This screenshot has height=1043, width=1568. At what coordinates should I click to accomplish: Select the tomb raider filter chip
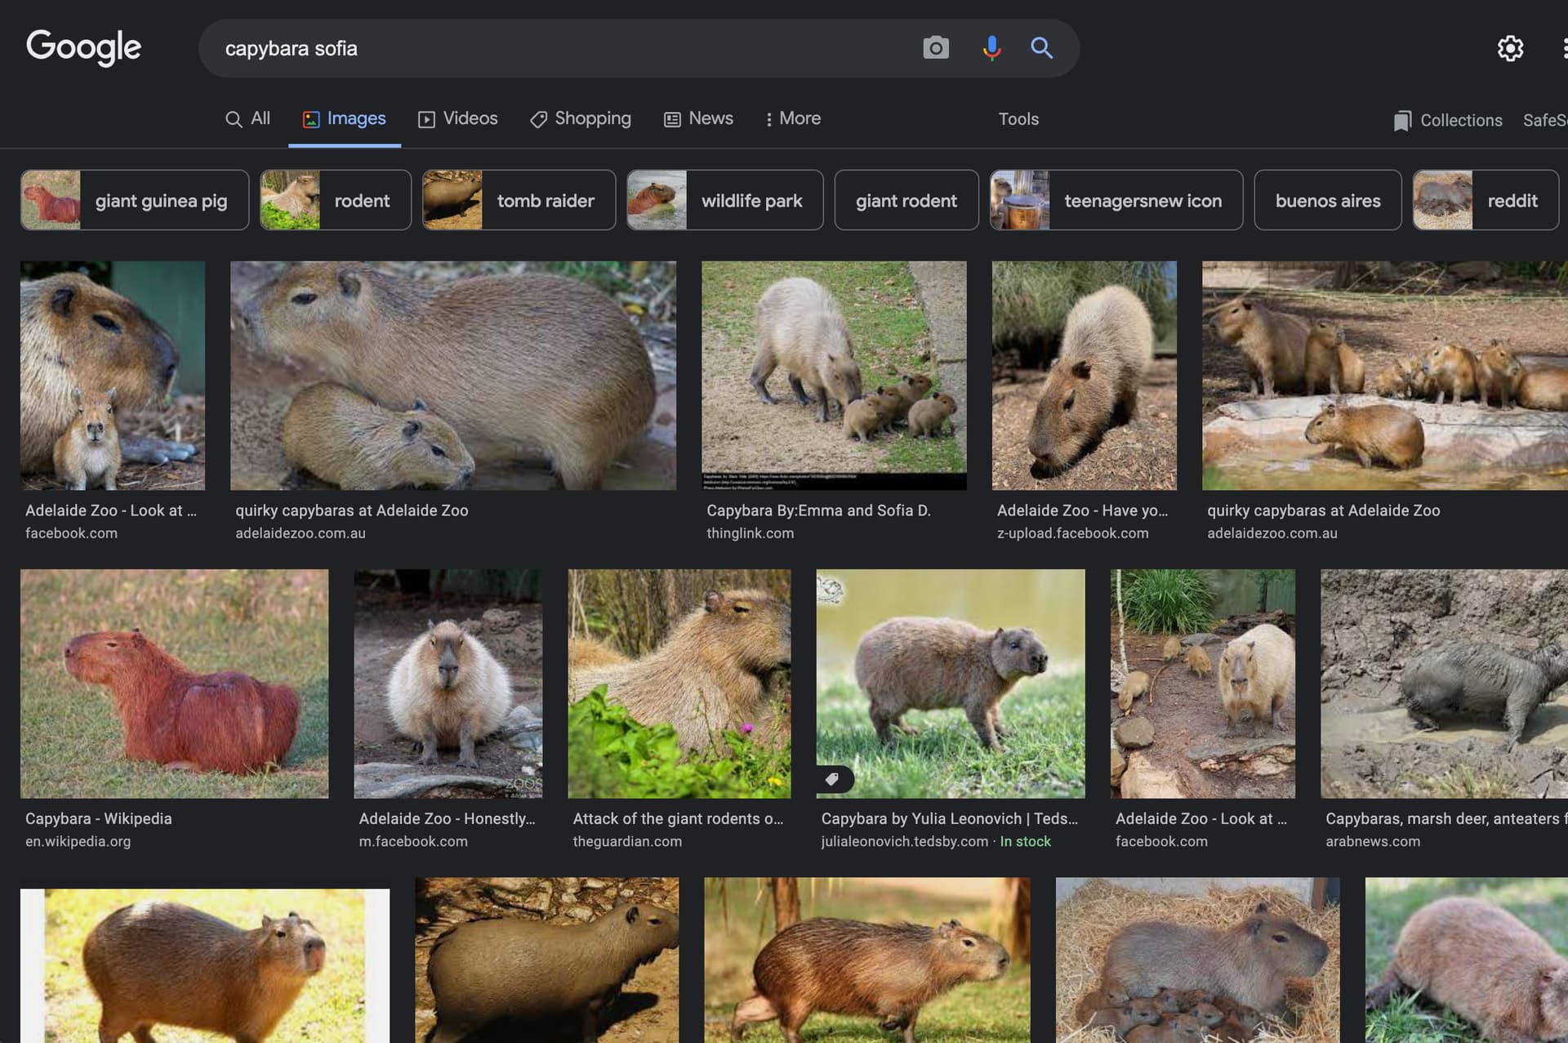(x=519, y=200)
